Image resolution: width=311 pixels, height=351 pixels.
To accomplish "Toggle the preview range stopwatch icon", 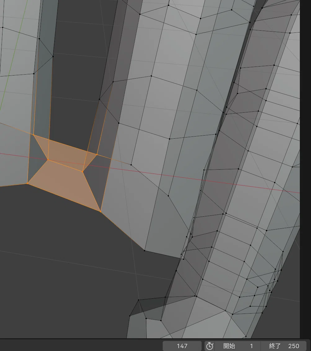I will 210,346.
